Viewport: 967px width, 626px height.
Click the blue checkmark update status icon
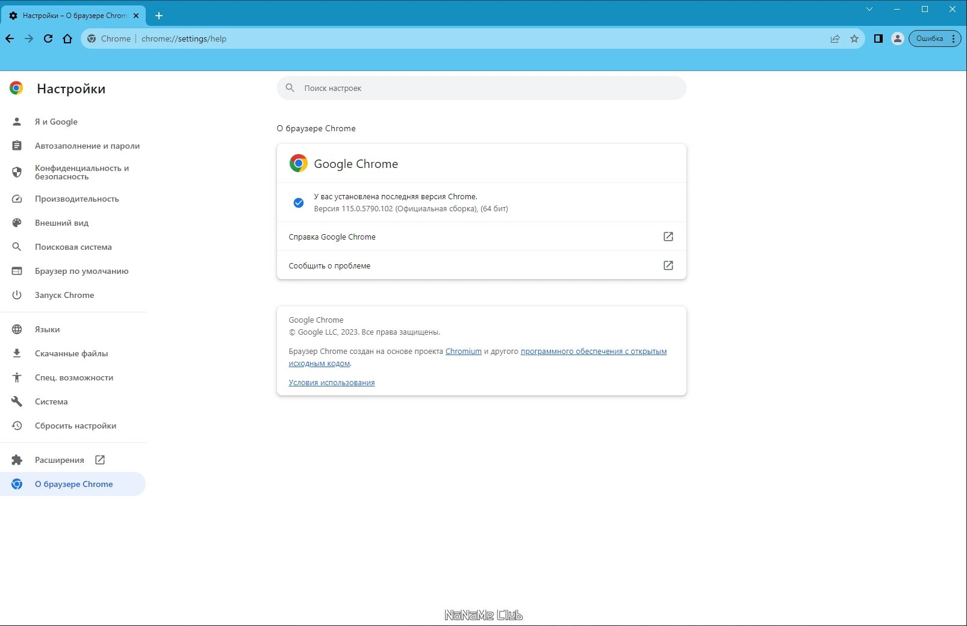tap(299, 203)
